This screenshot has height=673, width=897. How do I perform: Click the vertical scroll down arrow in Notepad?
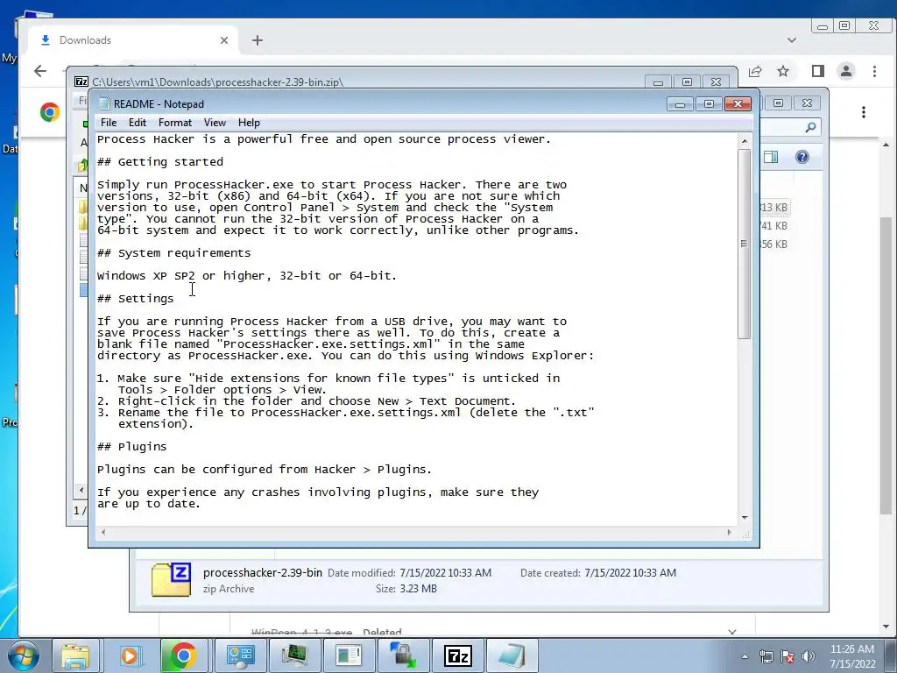pyautogui.click(x=745, y=517)
